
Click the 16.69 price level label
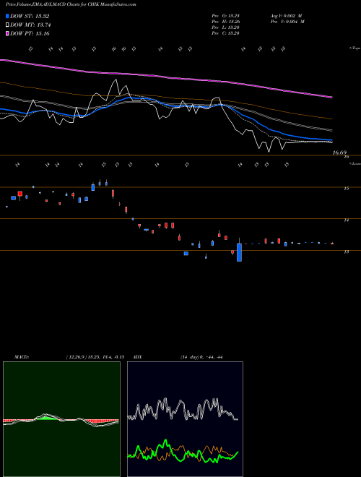pos(339,152)
